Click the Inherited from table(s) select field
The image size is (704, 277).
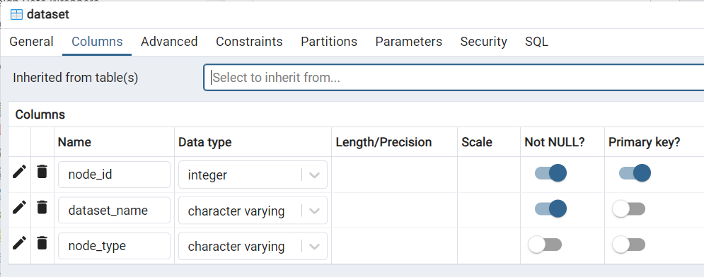click(x=454, y=78)
